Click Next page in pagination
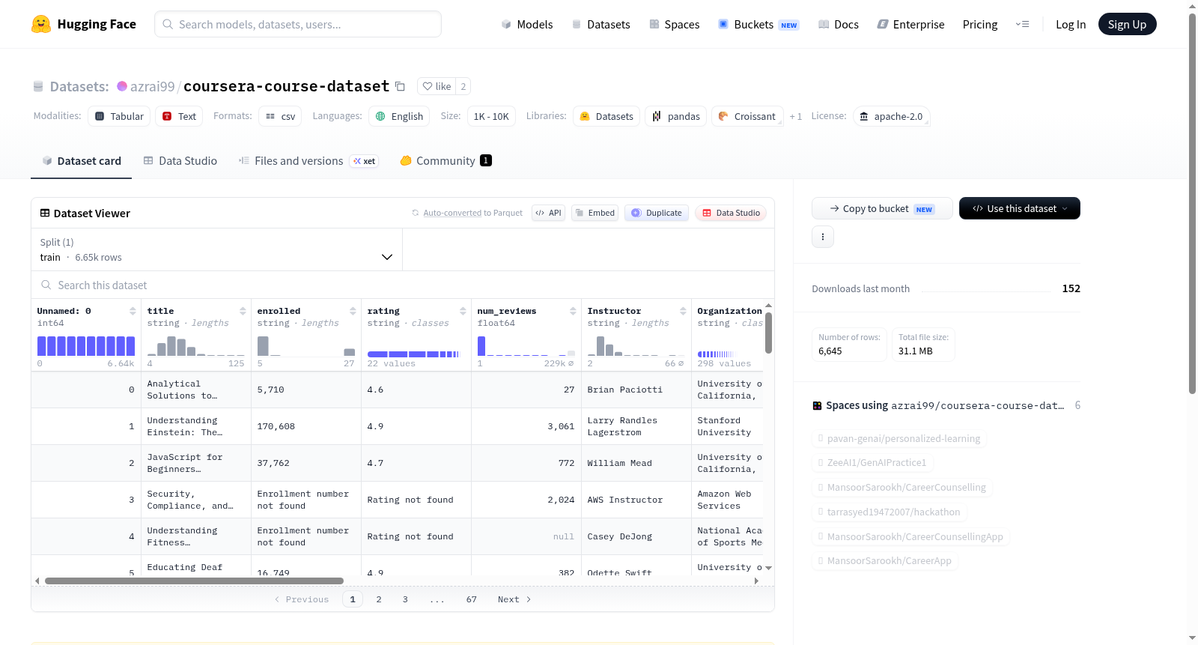Image resolution: width=1198 pixels, height=645 pixels. (514, 599)
